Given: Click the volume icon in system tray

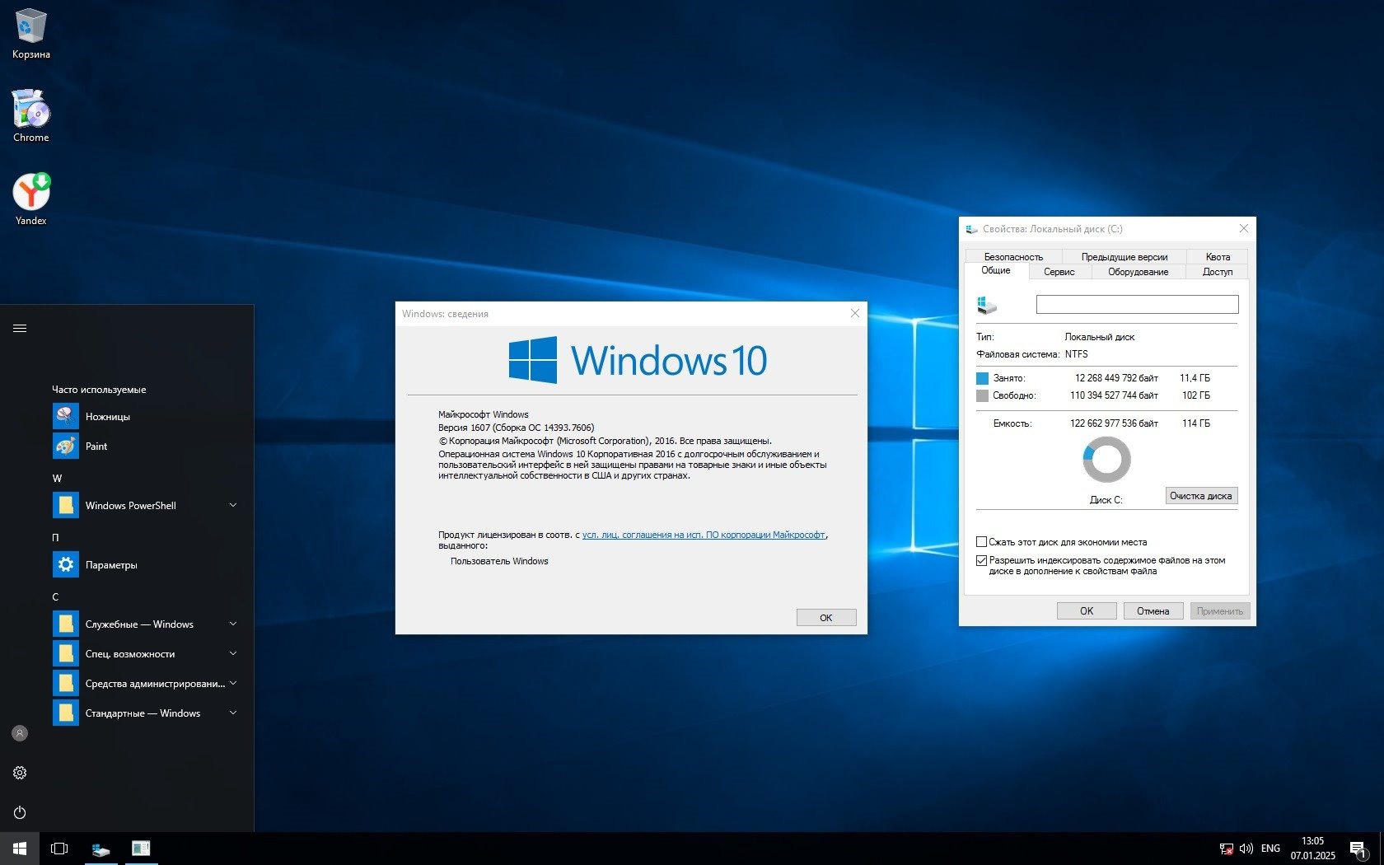Looking at the screenshot, I should pos(1246,849).
